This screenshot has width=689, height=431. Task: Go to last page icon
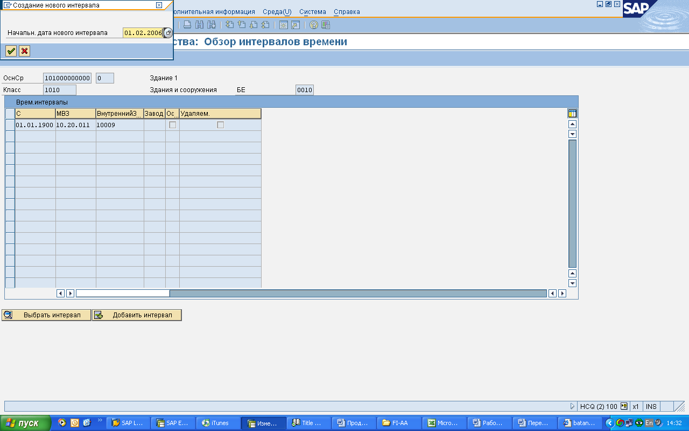point(265,25)
